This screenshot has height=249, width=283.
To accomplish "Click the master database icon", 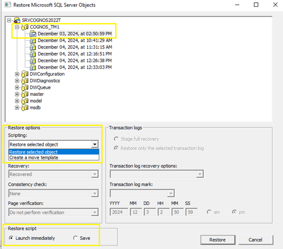I will point(25,94).
